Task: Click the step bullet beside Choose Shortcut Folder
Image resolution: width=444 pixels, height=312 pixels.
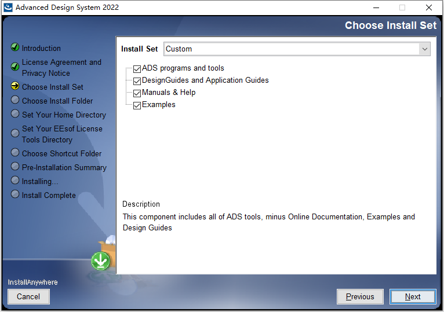Action: [15, 152]
